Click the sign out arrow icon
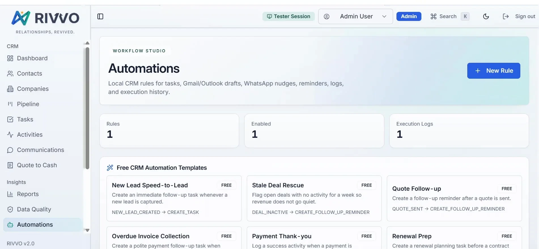 pos(506,16)
